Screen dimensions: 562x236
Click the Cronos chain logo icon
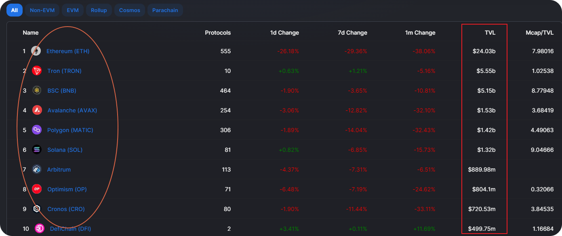pyautogui.click(x=37, y=209)
